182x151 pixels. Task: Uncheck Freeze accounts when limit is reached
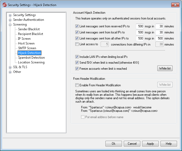pyautogui.click(x=77, y=69)
